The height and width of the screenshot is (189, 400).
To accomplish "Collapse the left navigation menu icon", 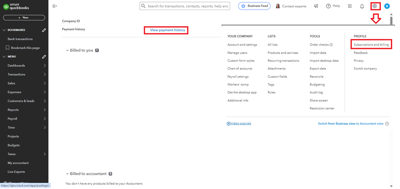I will click(54, 6).
